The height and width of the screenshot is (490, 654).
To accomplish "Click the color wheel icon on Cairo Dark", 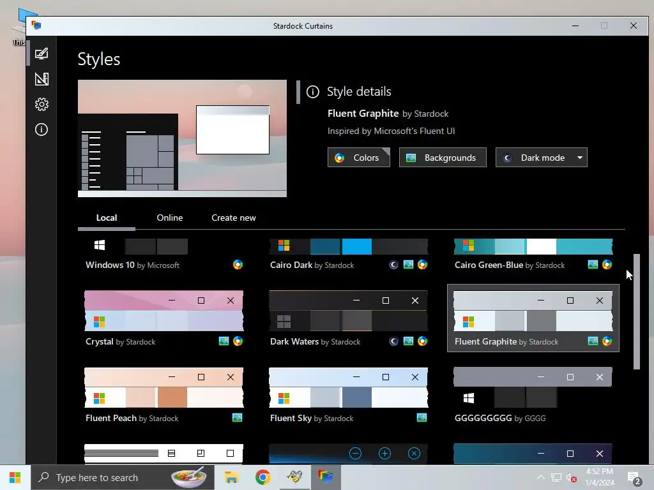I will (x=423, y=265).
